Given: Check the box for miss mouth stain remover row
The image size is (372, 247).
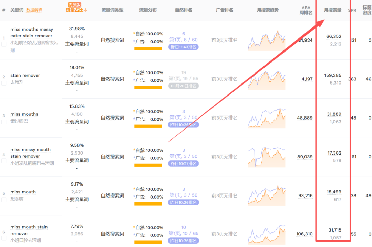Looking at the screenshot, I should pyautogui.click(x=4, y=238).
